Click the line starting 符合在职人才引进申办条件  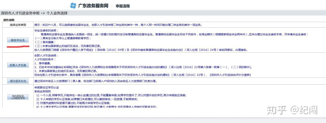click(143, 75)
